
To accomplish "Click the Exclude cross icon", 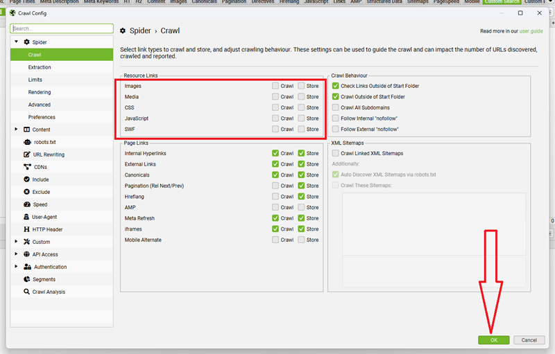I will coord(26,192).
